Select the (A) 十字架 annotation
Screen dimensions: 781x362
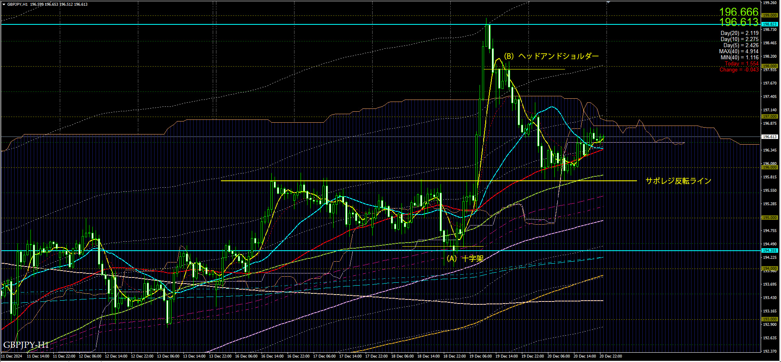(x=465, y=258)
